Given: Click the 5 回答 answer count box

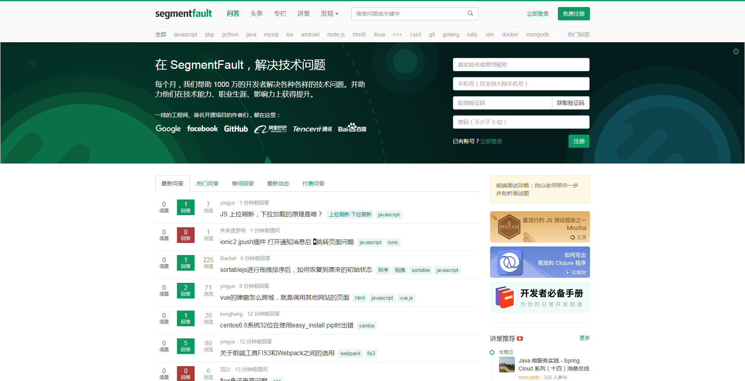Looking at the screenshot, I should click(x=186, y=346).
